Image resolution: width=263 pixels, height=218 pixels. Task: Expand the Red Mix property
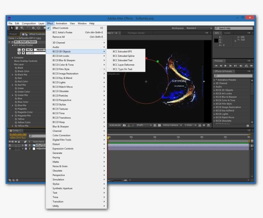[13, 85]
